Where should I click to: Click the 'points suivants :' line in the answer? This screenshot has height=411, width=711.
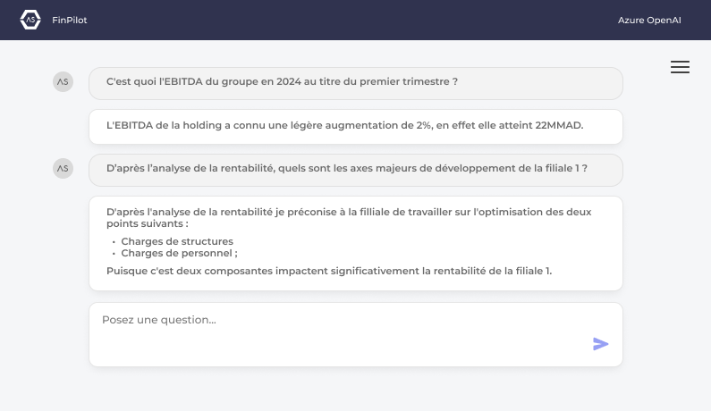click(x=148, y=224)
